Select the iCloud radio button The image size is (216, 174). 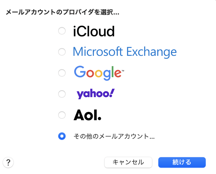tap(62, 31)
